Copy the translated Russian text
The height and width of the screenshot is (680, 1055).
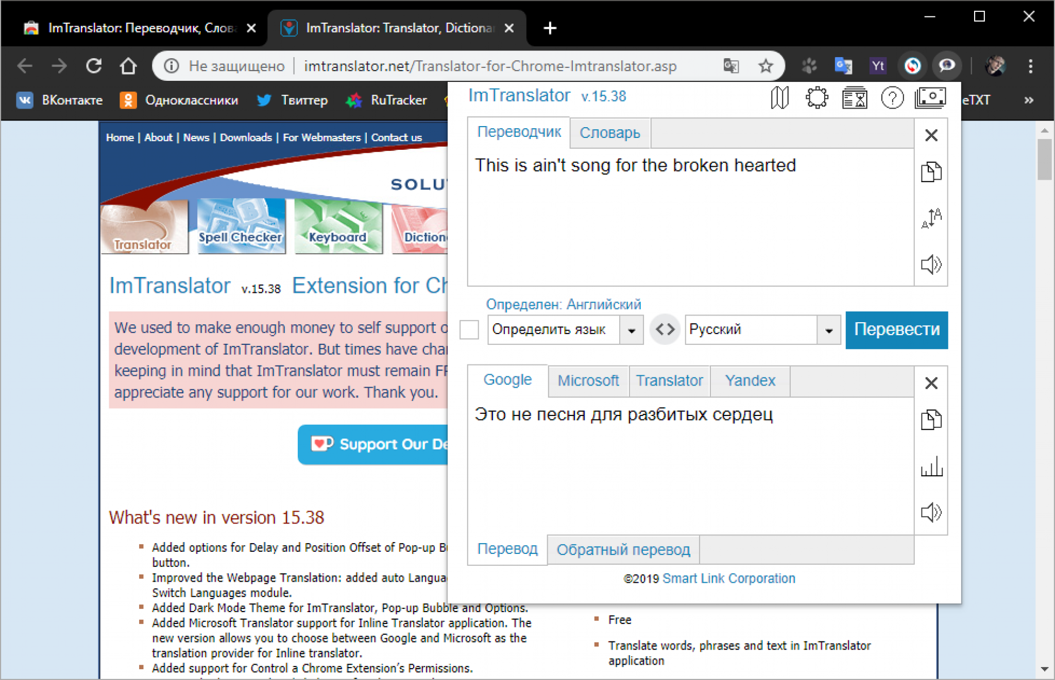pyautogui.click(x=931, y=420)
